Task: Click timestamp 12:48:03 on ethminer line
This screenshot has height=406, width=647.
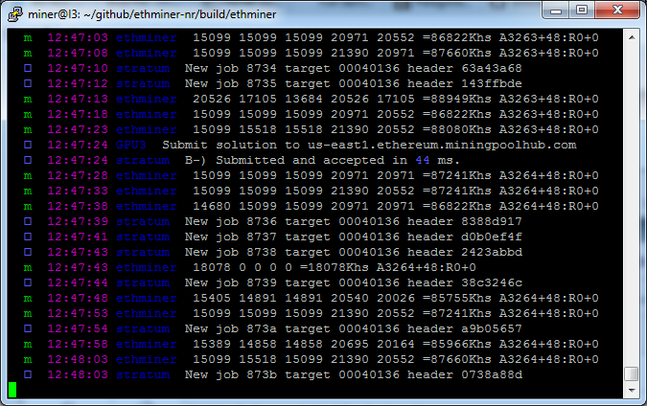Action: 78,359
